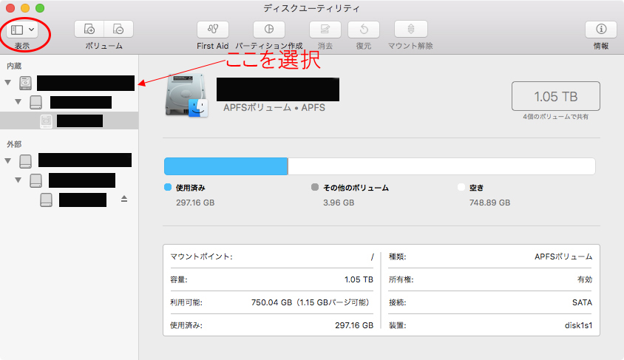This screenshot has height=360, width=624.
Task: Collapse the top external disk triangle
Action: tap(8, 160)
